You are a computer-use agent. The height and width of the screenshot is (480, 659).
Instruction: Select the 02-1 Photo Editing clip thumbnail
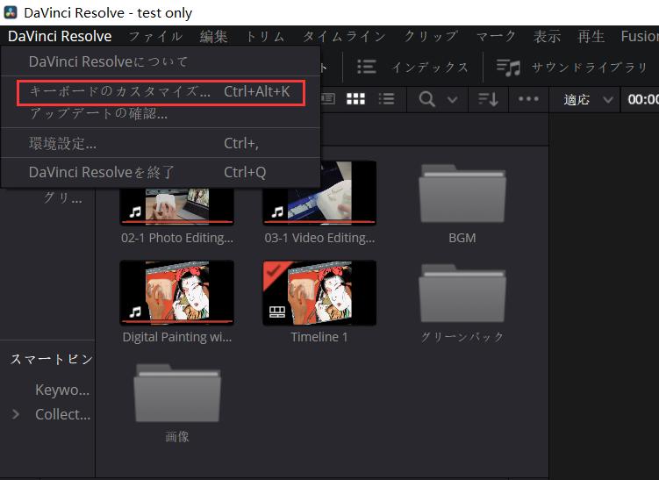(177, 205)
